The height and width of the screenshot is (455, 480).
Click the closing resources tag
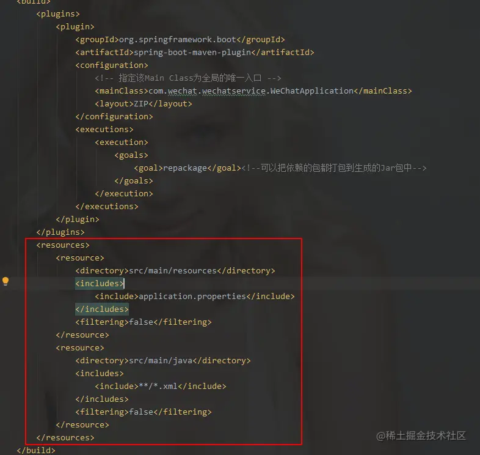[x=65, y=437]
